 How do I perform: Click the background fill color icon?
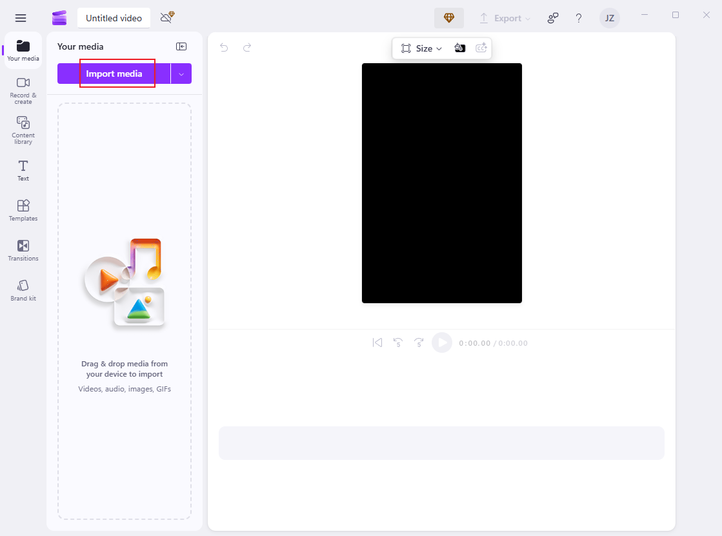tap(460, 48)
